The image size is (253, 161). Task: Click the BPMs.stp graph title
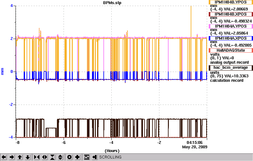(112, 3)
